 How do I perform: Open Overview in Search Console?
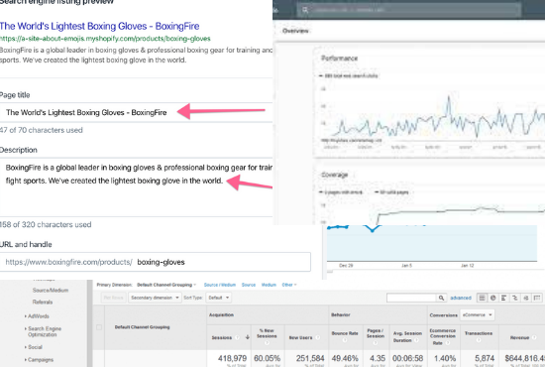tap(295, 31)
